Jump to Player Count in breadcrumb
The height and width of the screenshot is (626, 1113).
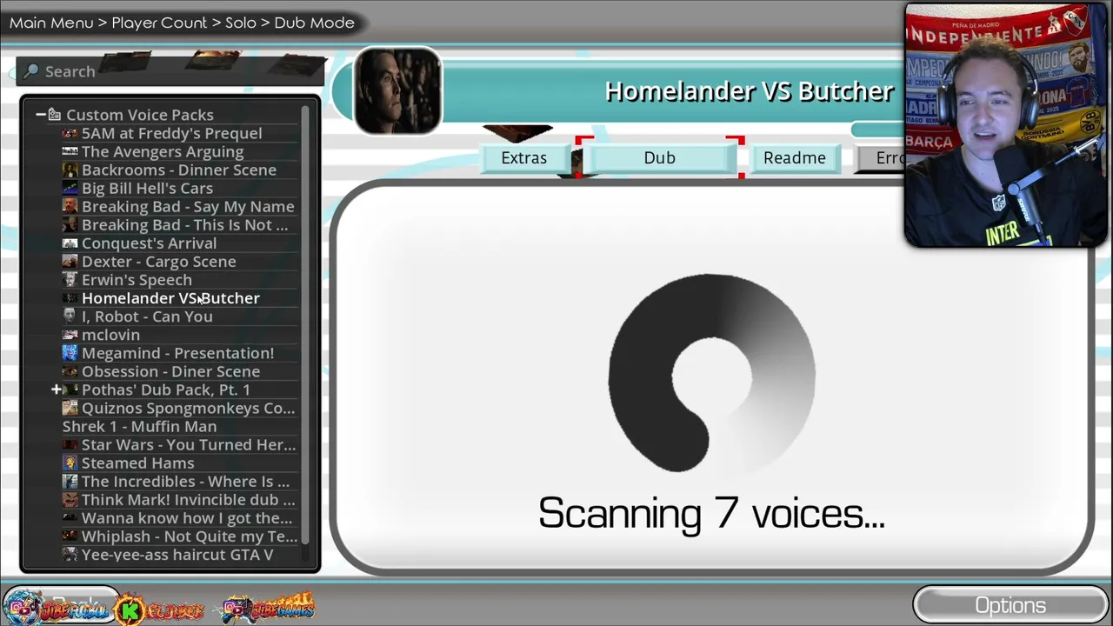coord(159,23)
